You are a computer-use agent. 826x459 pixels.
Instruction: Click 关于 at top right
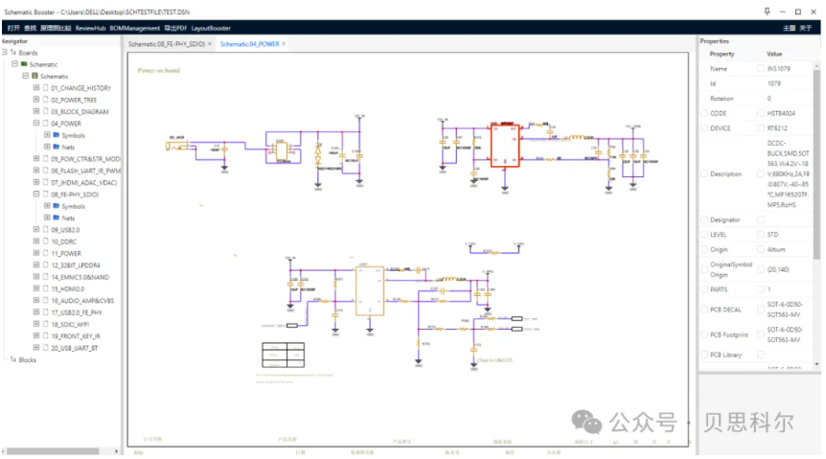pyautogui.click(x=806, y=28)
